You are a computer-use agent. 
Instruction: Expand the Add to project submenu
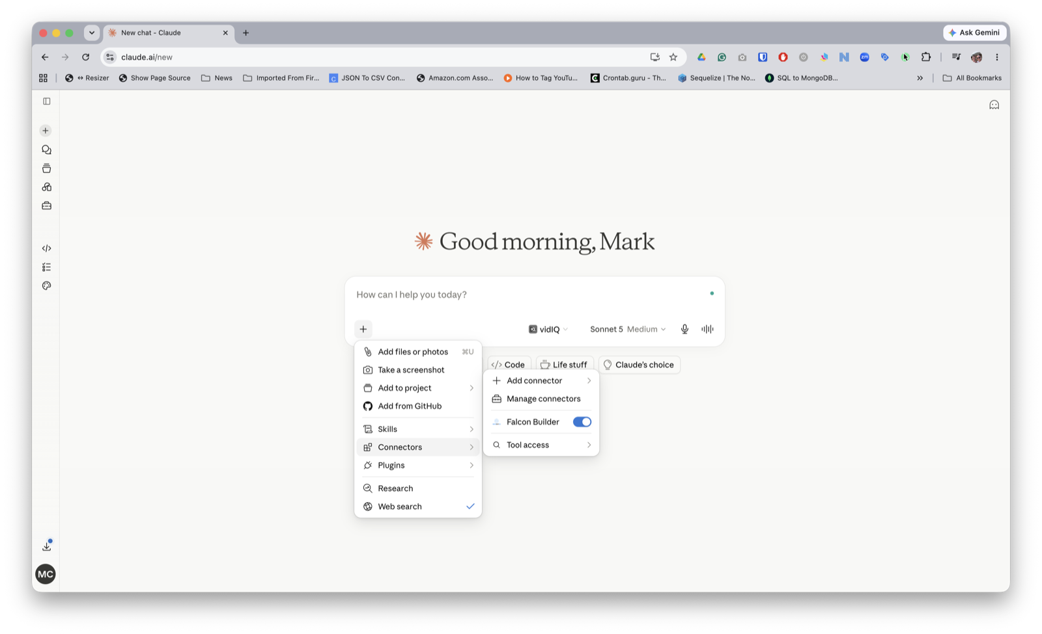point(418,388)
